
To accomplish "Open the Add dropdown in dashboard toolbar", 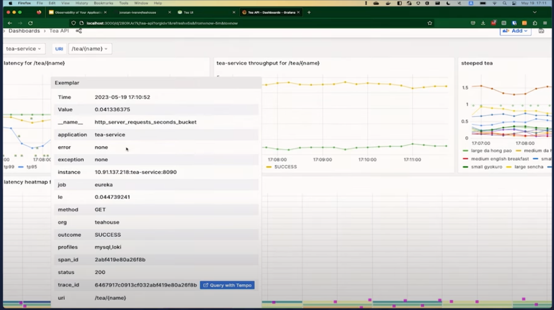I will (516, 31).
